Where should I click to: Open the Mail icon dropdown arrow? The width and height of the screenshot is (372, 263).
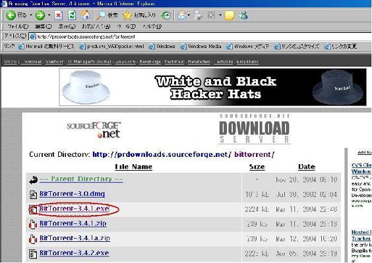189,15
